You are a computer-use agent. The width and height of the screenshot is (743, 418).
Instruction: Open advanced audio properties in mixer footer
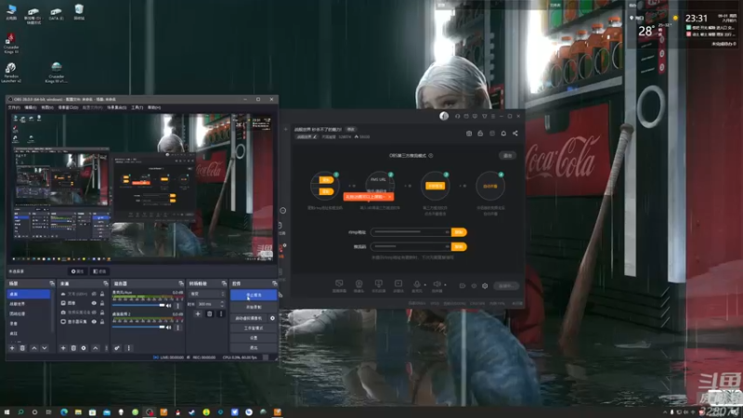click(x=117, y=347)
